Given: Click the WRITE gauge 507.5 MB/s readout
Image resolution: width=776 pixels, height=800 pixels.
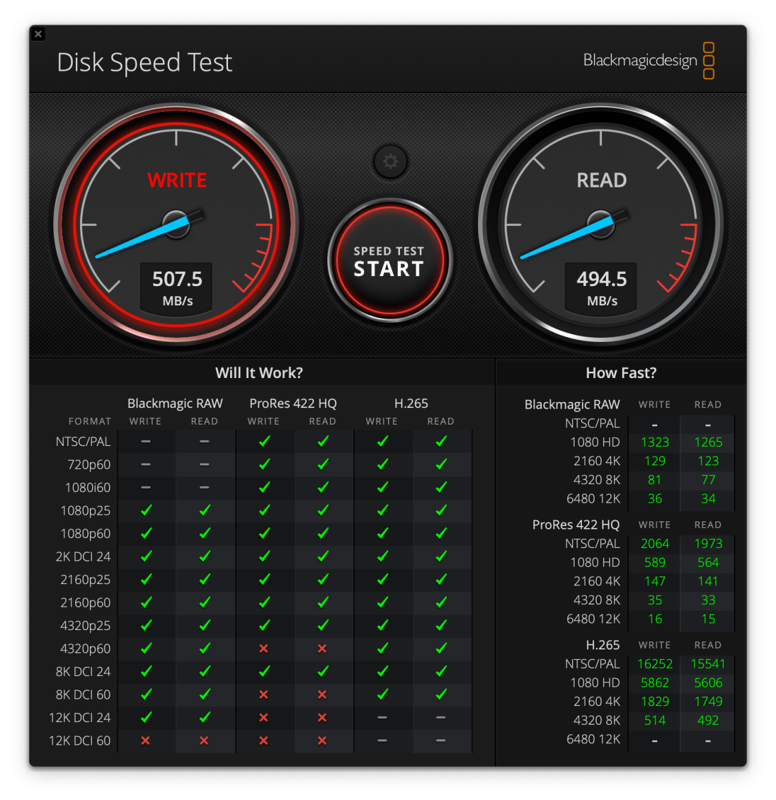Looking at the screenshot, I should [x=177, y=287].
